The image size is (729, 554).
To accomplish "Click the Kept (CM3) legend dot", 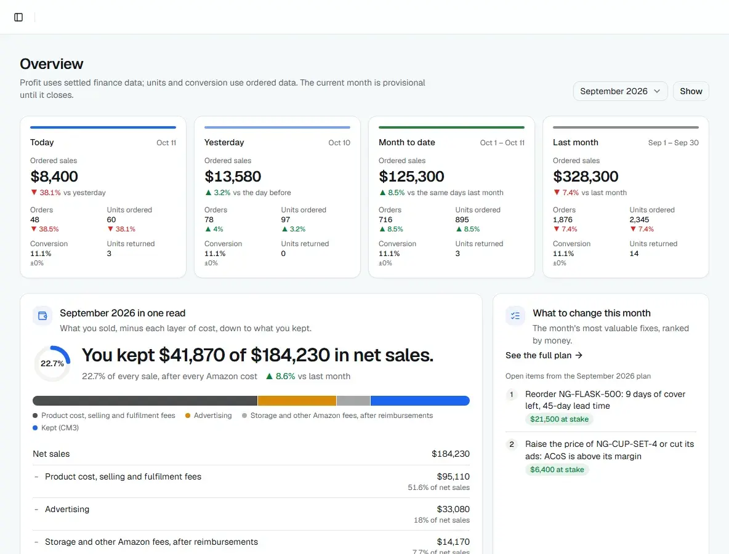I will (35, 428).
